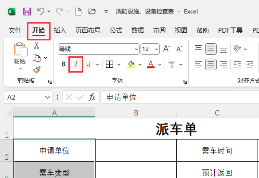Cancel formula entry with X icon
Image resolution: width=259 pixels, height=178 pixels.
pos(69,97)
